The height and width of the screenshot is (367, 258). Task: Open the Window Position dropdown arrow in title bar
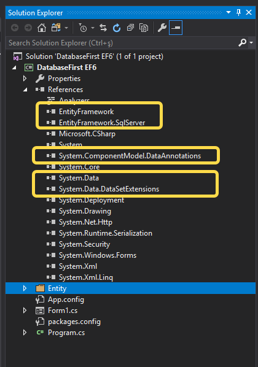point(229,12)
